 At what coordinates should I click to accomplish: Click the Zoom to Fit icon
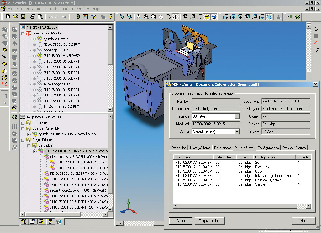coord(139,17)
